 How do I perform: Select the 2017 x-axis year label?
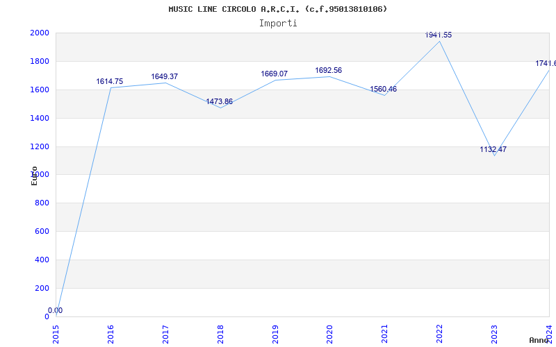pos(165,335)
